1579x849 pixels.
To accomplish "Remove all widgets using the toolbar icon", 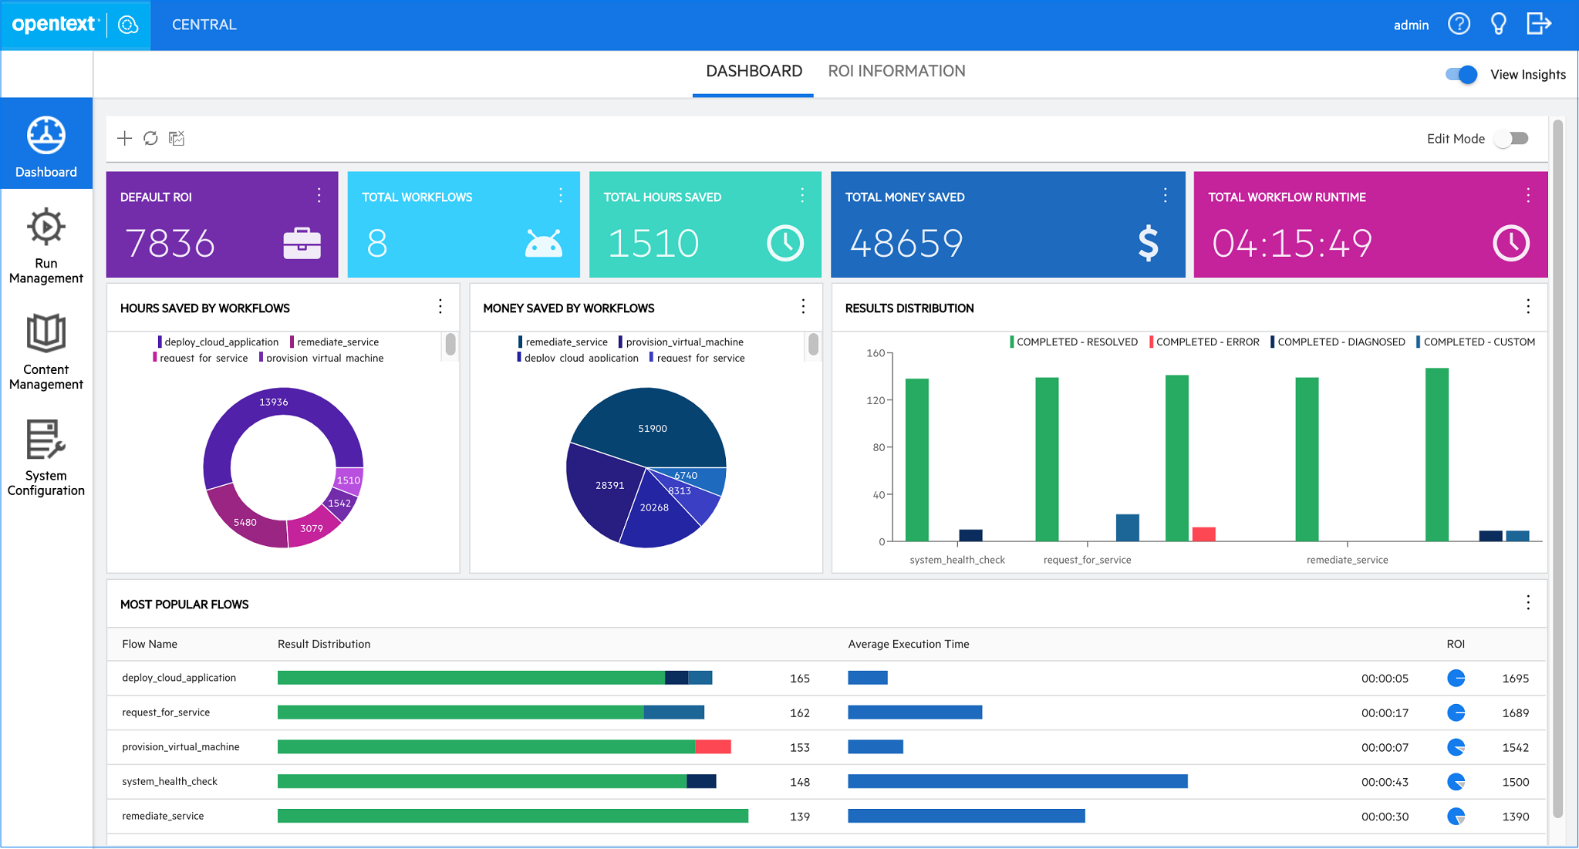I will (177, 138).
